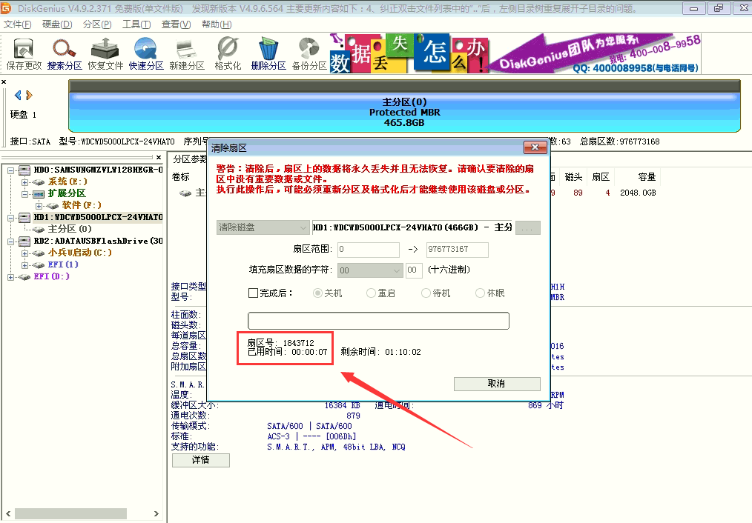This screenshot has width=752, height=523.
Task: Click the 取消 button in dialog
Action: pyautogui.click(x=497, y=384)
